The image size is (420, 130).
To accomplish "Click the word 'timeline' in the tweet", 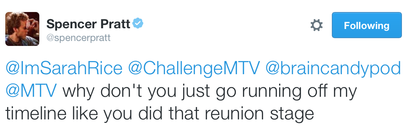I will point(36,114).
